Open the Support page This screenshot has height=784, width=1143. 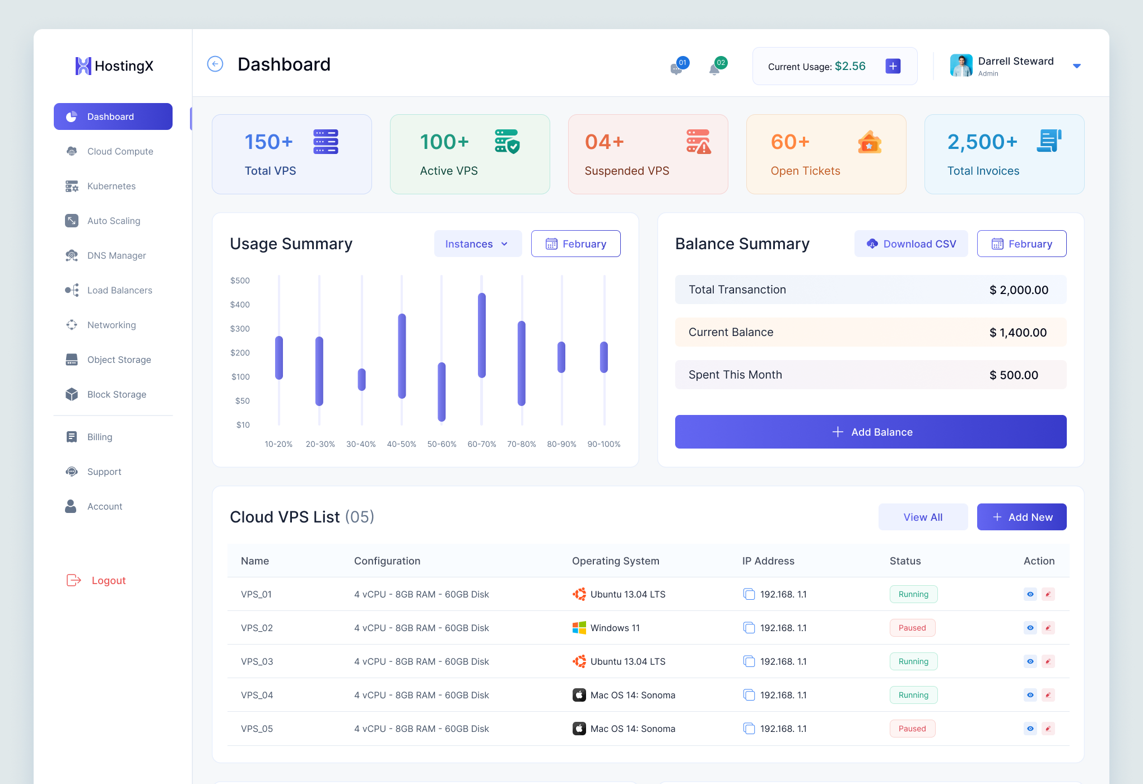coord(104,472)
